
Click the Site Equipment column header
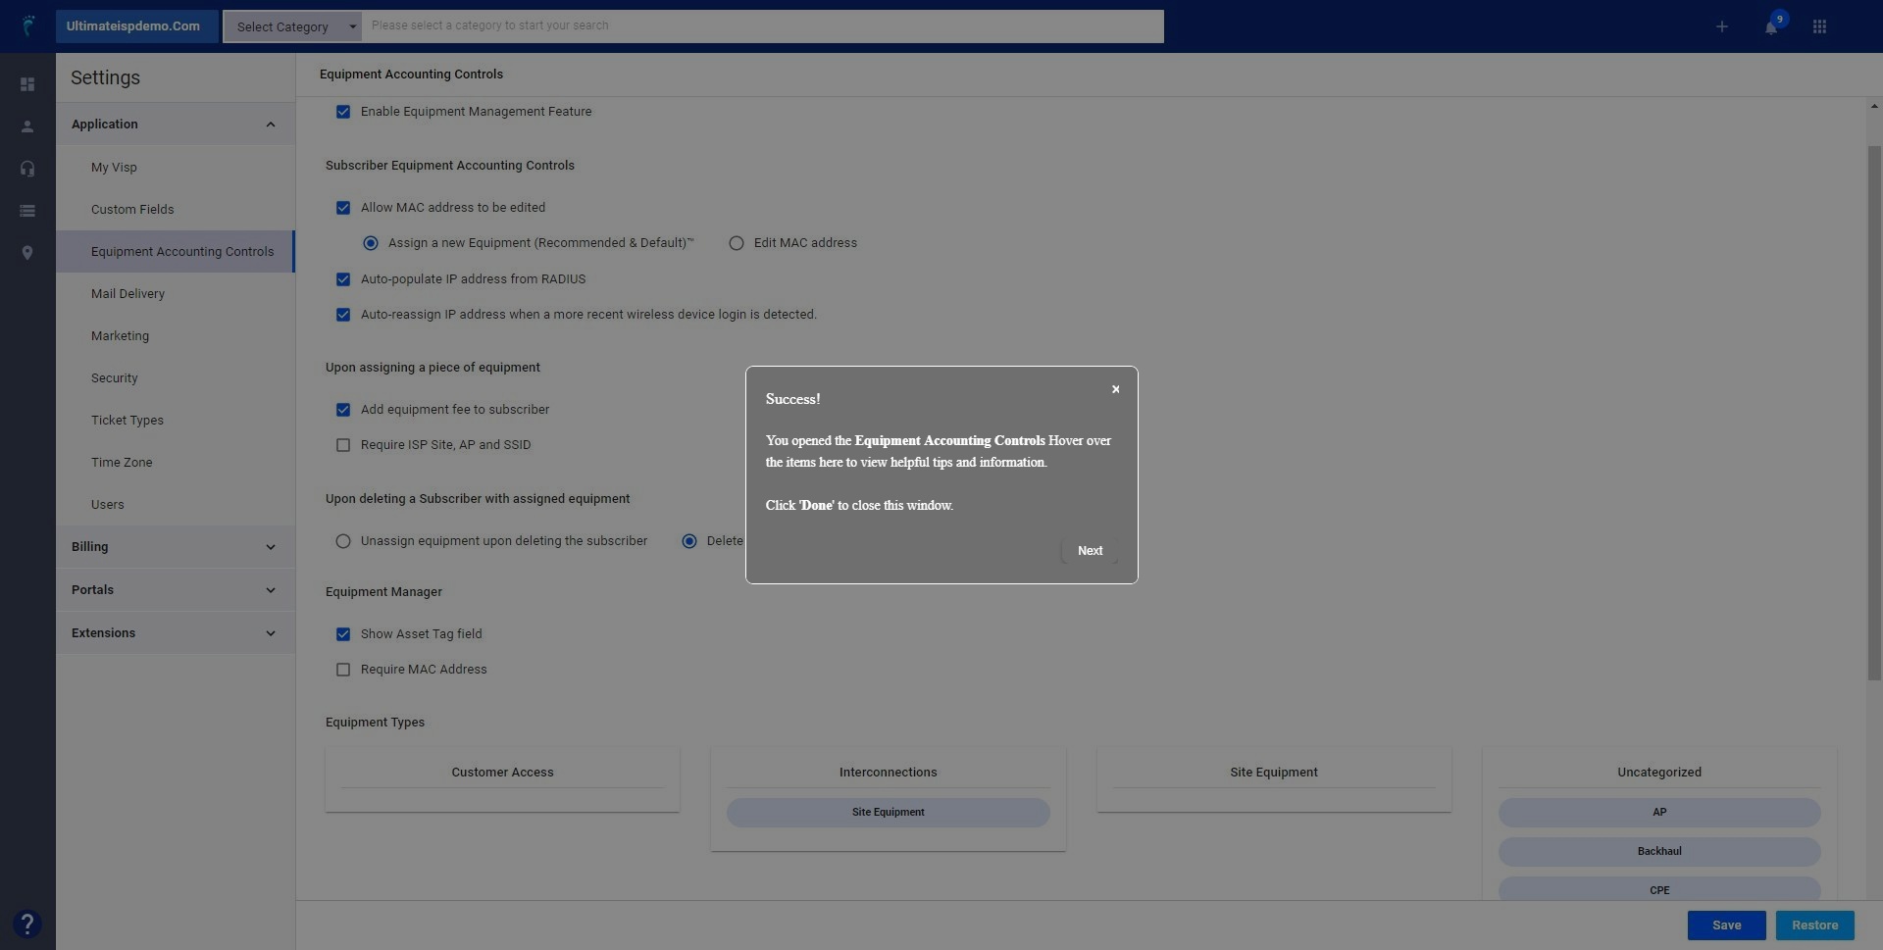[x=1273, y=773]
